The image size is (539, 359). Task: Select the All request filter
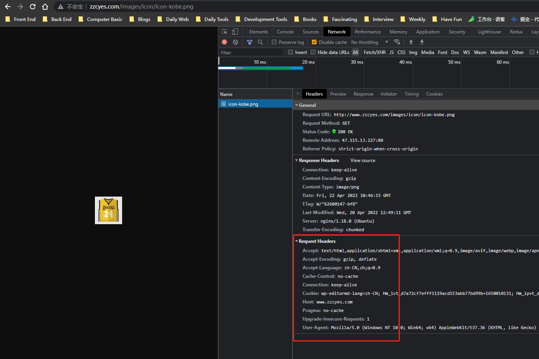[355, 52]
